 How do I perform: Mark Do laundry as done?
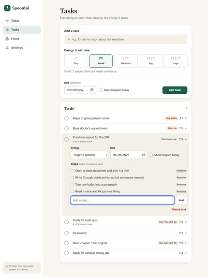[x=67, y=233]
